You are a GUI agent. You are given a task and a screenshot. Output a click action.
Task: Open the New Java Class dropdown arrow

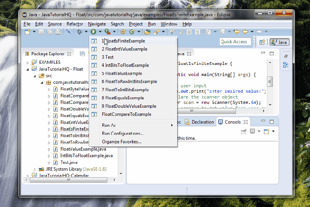point(139,32)
